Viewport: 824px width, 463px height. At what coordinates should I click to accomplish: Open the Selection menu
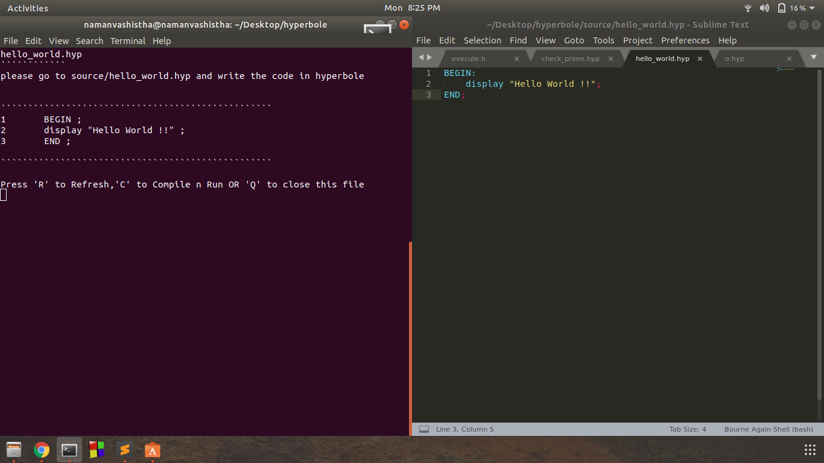483,40
